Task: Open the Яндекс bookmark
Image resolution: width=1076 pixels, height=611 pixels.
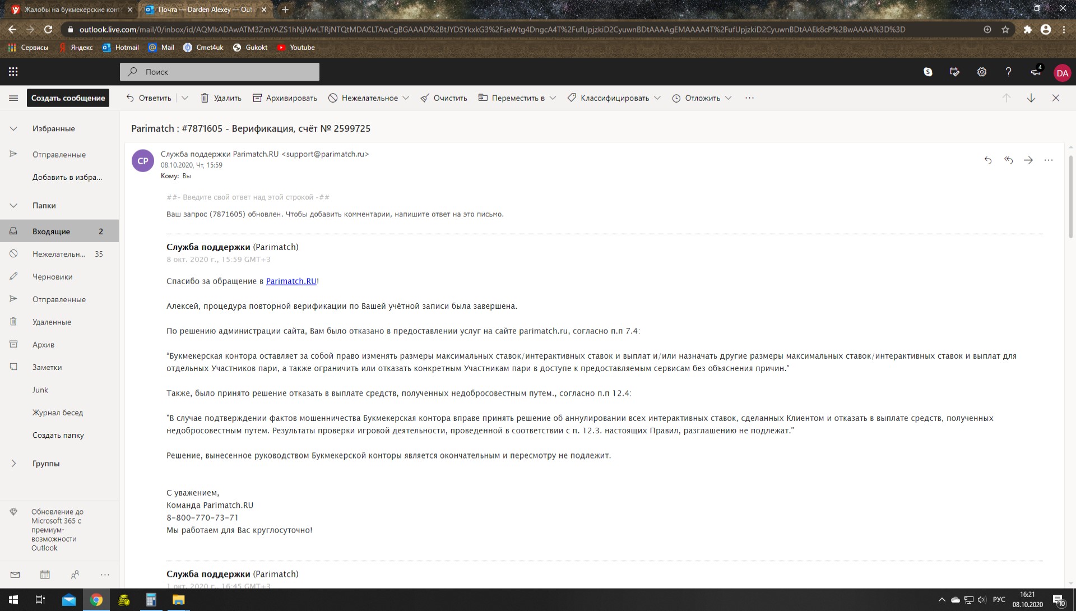Action: (76, 48)
